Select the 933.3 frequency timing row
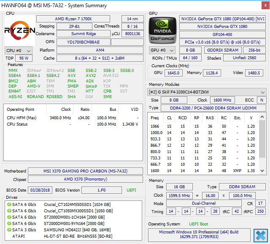The width and height of the screenshot is (270, 244). [203, 139]
